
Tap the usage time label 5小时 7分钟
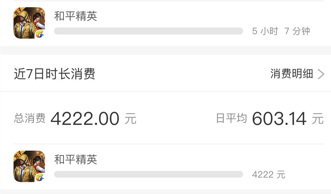pos(281,31)
